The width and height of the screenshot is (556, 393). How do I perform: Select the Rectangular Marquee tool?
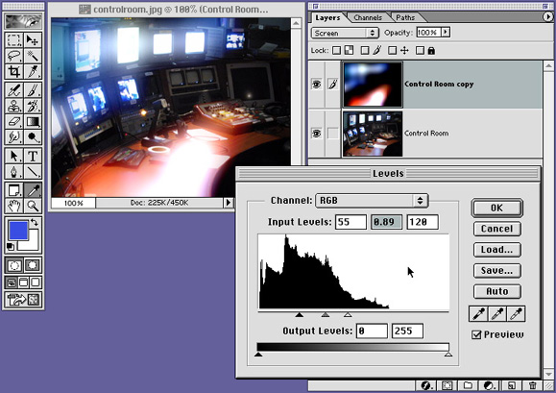pos(14,40)
